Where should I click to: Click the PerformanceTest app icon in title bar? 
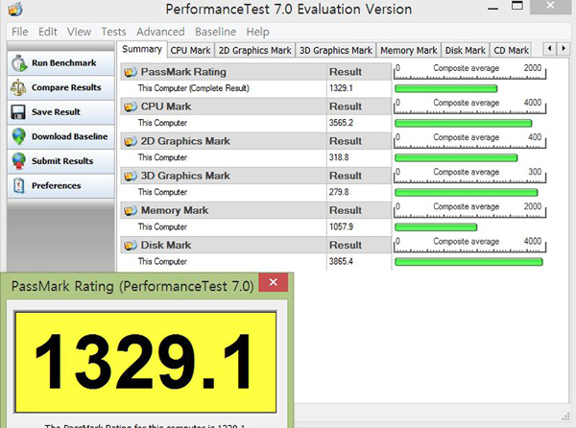[15, 10]
